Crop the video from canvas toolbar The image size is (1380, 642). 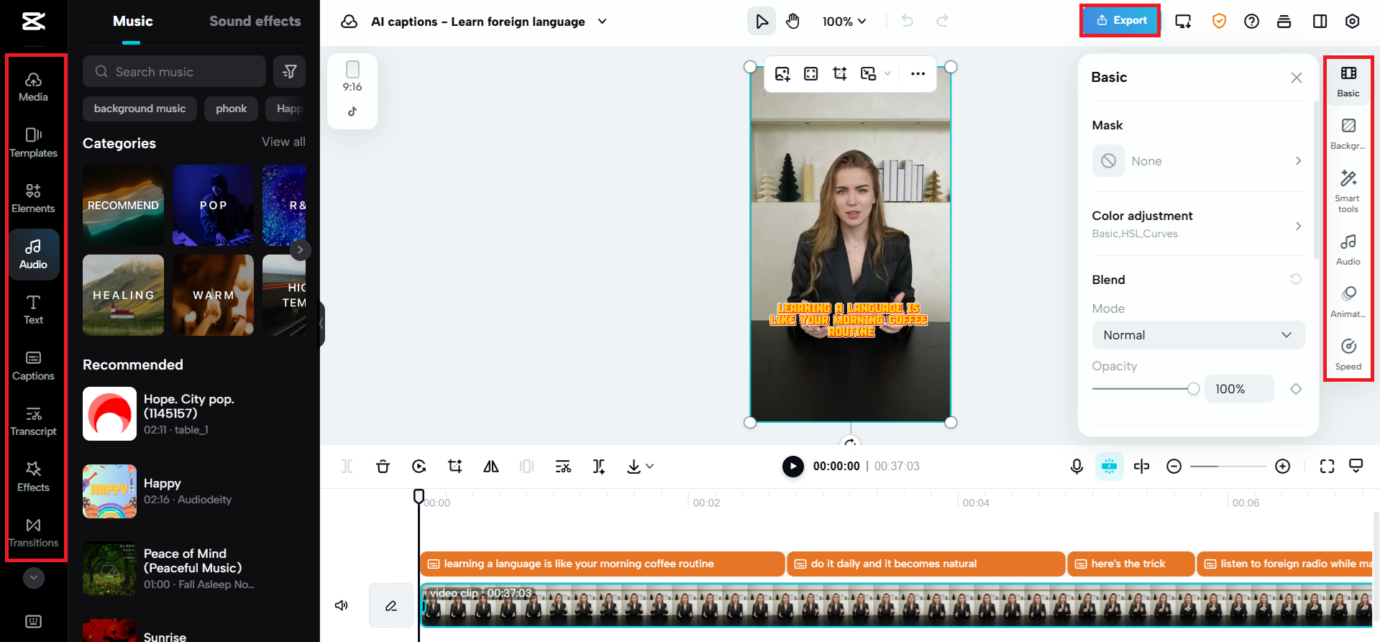(x=839, y=73)
